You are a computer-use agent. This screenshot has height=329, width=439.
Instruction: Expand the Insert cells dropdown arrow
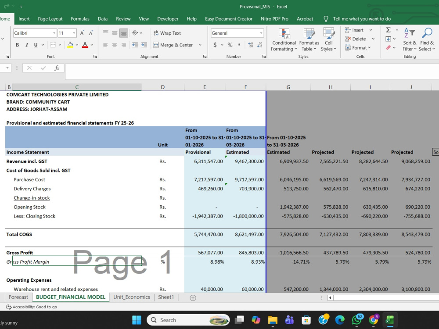(371, 30)
